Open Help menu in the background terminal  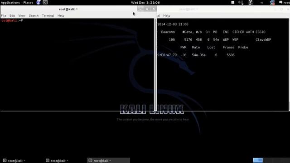[167, 16]
